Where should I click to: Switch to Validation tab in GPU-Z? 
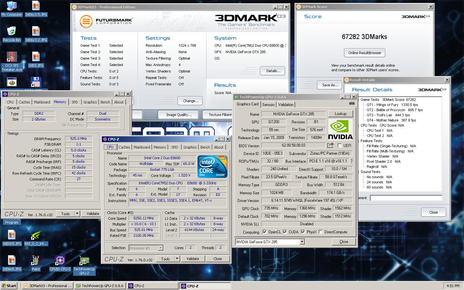point(286,104)
